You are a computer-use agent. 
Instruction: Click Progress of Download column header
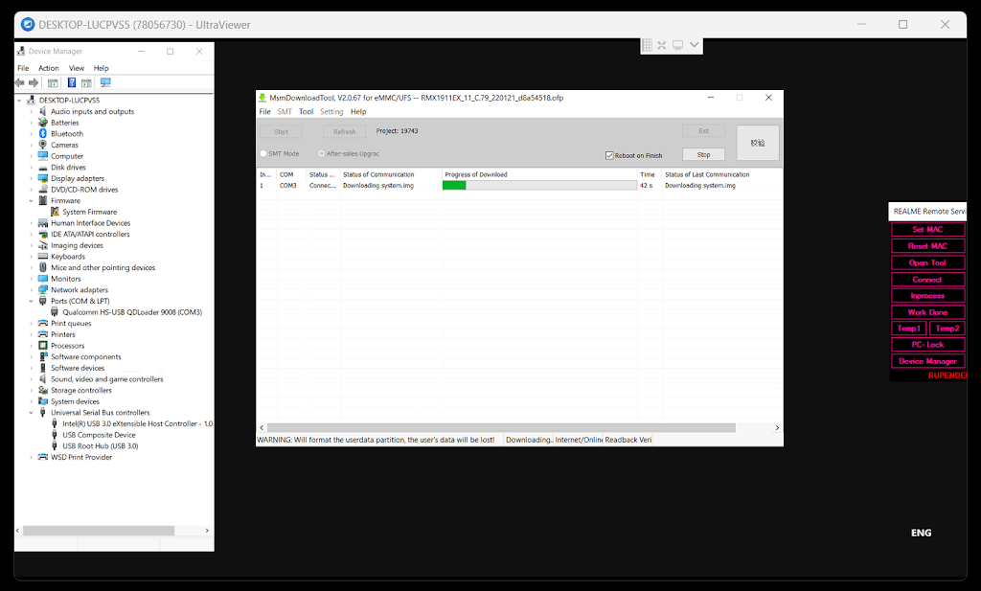click(x=539, y=174)
